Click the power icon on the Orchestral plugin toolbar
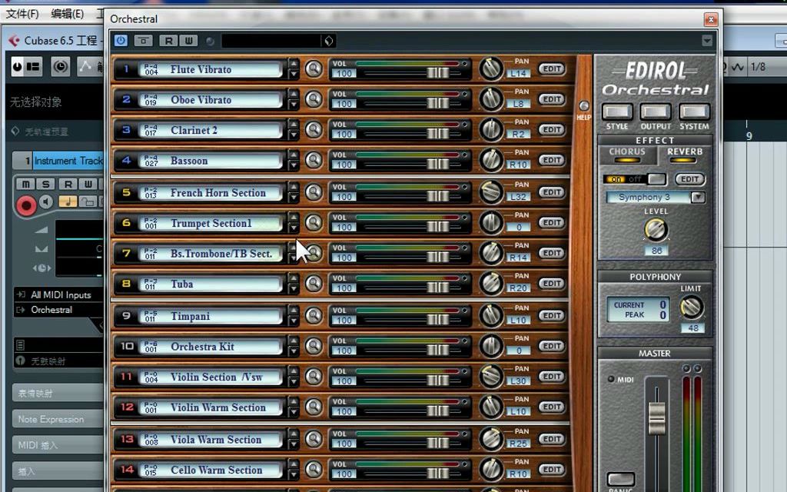Viewport: 787px width, 492px height. click(x=121, y=41)
